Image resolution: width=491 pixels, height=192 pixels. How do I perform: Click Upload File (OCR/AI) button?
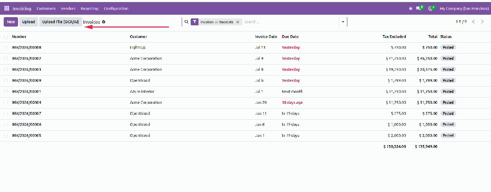[x=61, y=22]
